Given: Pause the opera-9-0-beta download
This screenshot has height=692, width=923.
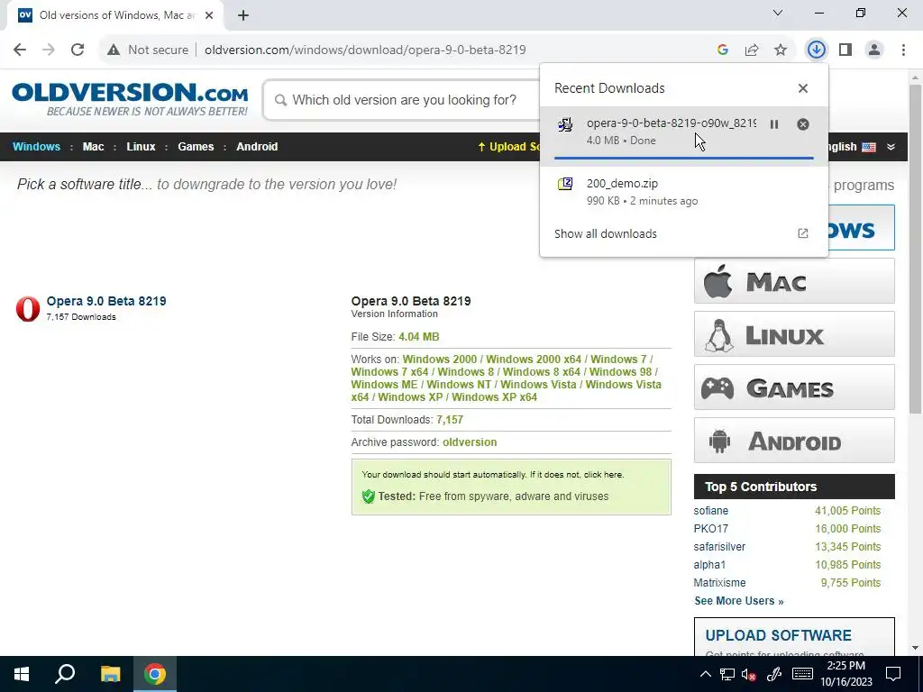Looking at the screenshot, I should (x=774, y=124).
